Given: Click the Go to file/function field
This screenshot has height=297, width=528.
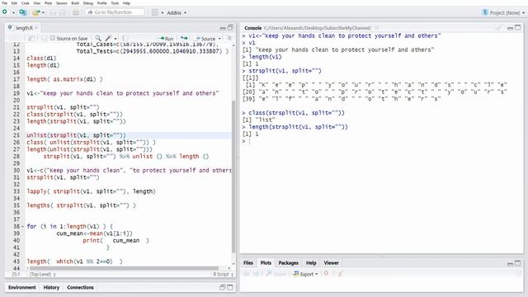Looking at the screenshot, I should [115, 12].
